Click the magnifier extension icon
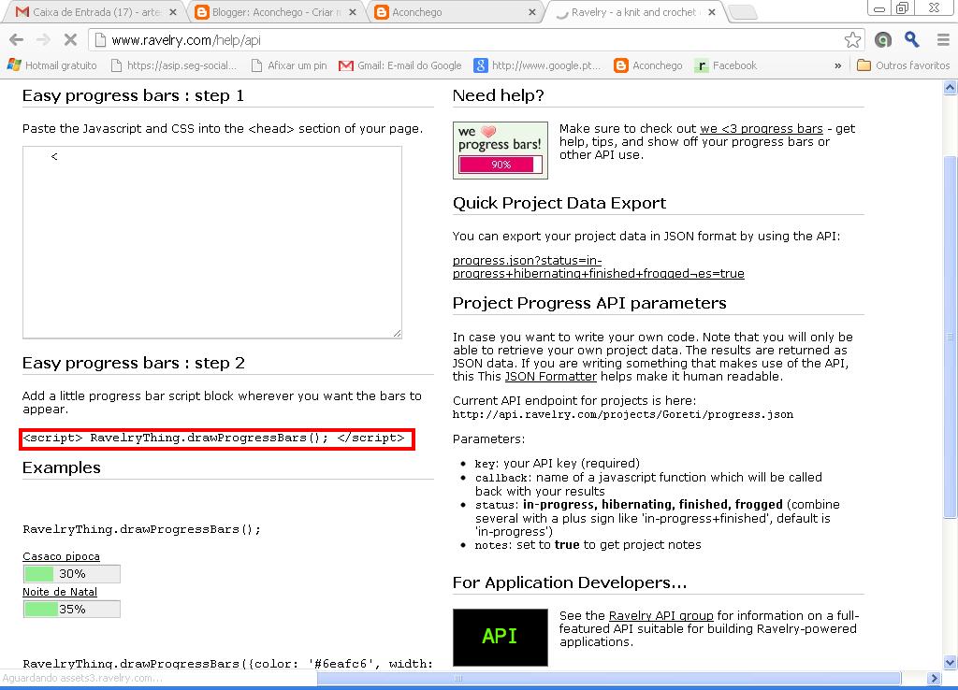 point(912,40)
